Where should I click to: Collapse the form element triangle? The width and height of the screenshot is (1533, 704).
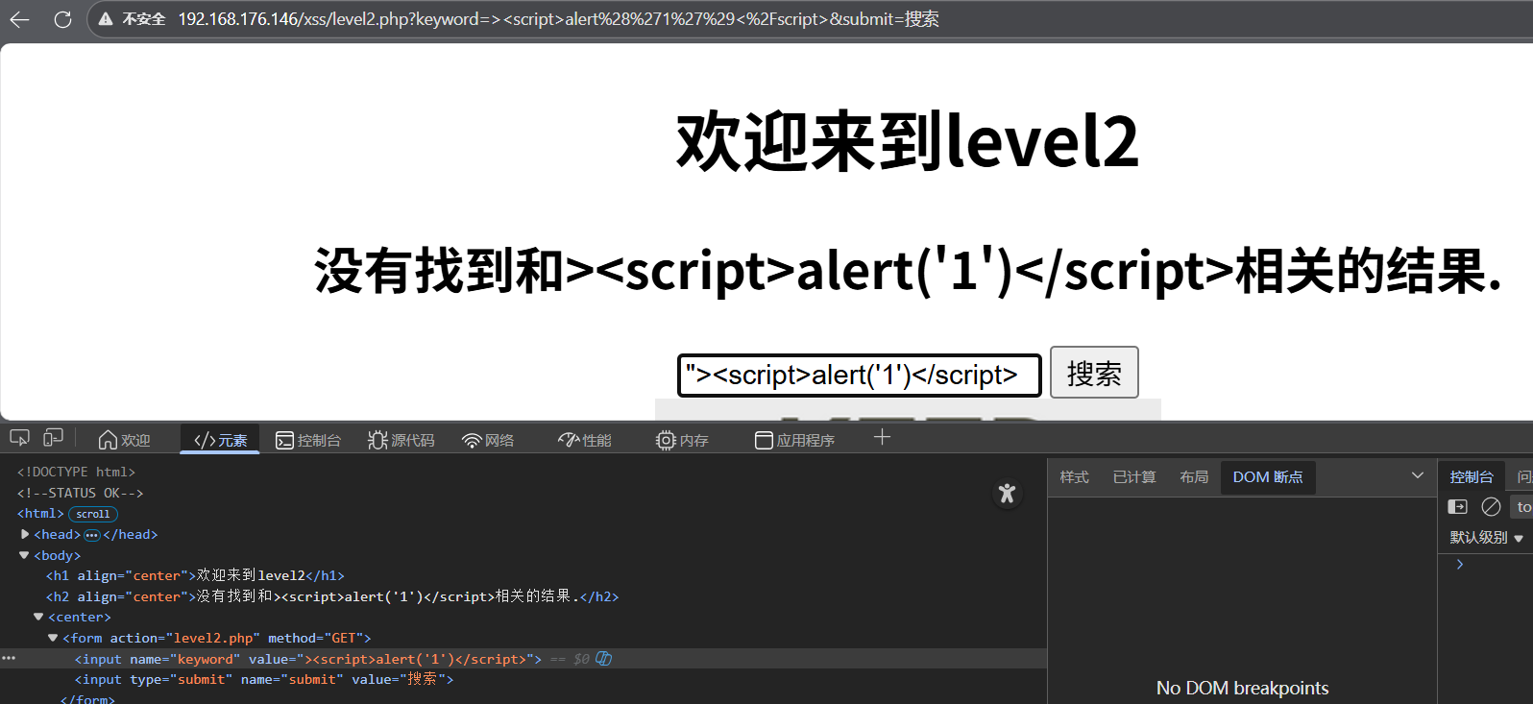[x=53, y=638]
